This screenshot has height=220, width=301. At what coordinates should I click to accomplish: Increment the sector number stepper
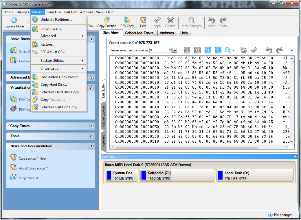(x=170, y=49)
